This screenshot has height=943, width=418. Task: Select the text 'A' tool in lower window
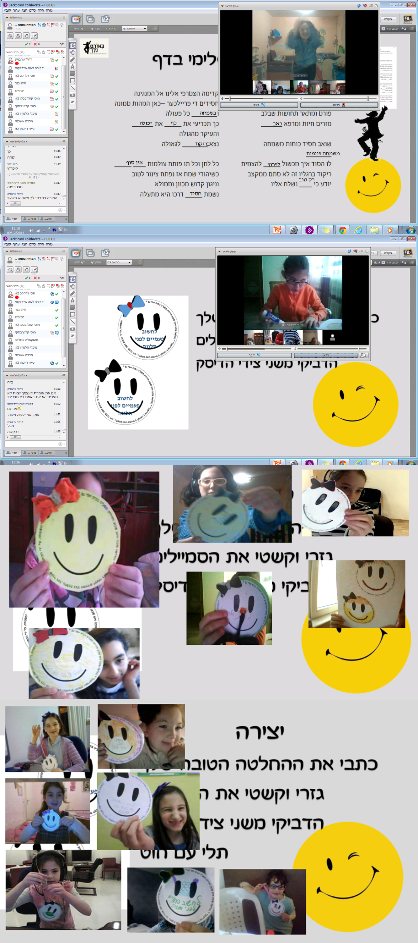tap(72, 301)
